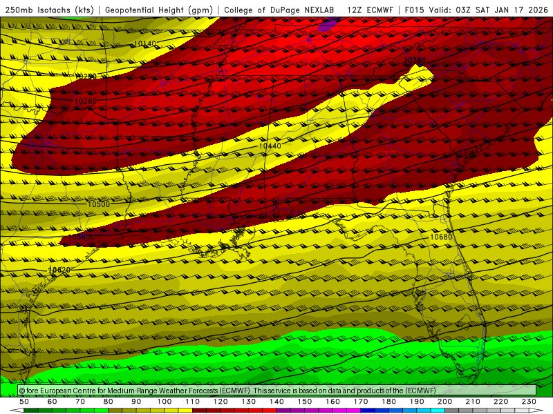Click the bright yellow 100-110 knot swatch
Viewport: 553px width, 414px height.
pyautogui.click(x=178, y=411)
